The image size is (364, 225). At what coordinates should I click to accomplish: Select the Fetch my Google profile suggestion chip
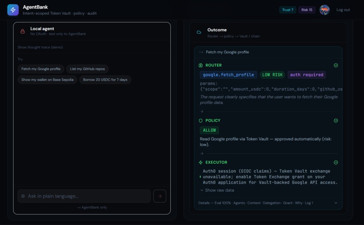tap(41, 69)
